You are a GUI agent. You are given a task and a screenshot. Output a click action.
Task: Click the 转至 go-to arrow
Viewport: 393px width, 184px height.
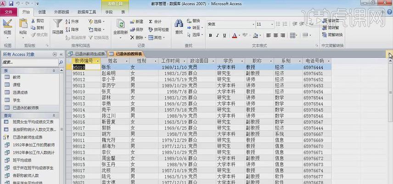[189, 28]
